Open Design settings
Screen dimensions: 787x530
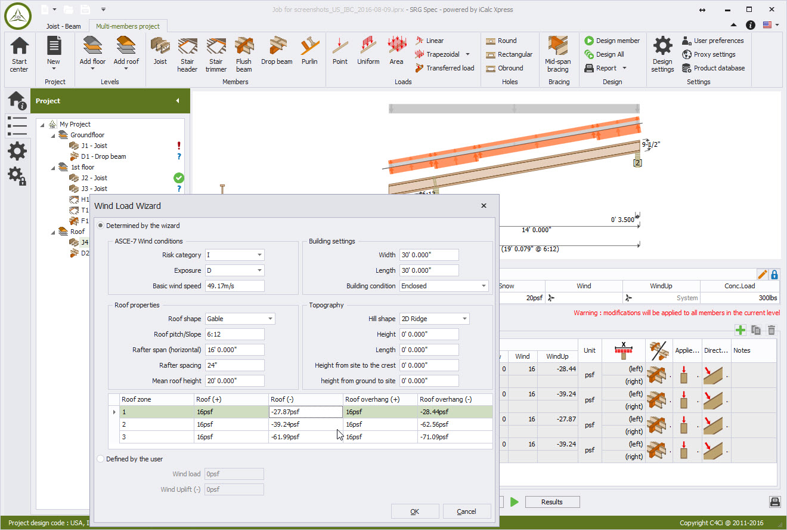click(x=662, y=55)
